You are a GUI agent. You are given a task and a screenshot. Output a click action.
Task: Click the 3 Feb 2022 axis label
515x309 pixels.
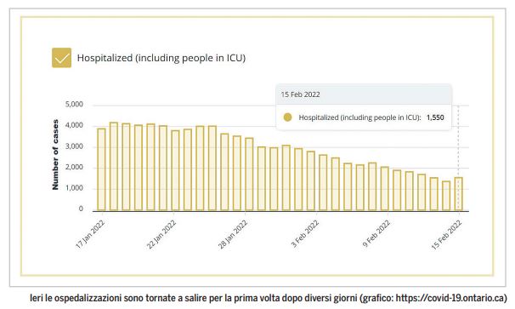pos(305,233)
